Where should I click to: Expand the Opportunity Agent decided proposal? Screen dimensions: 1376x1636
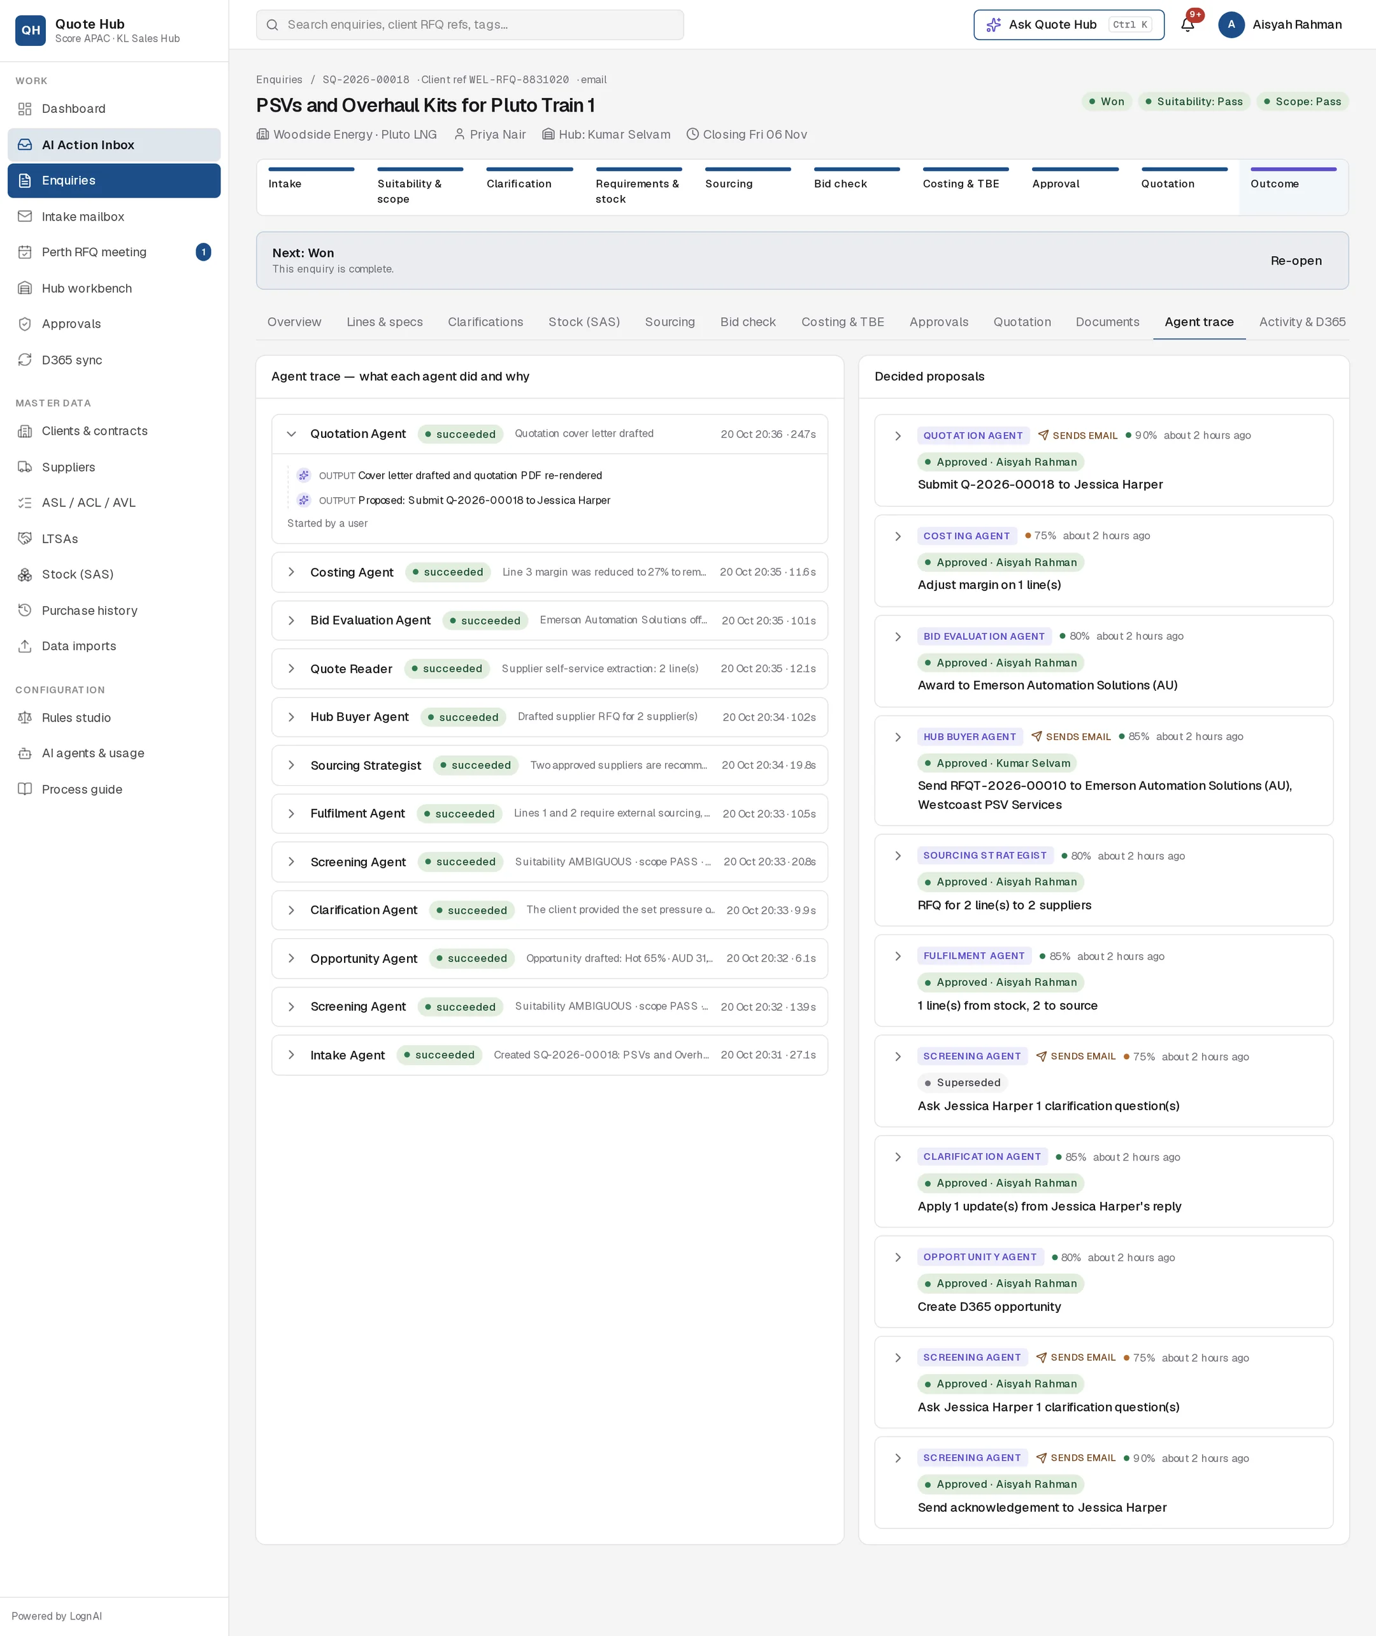click(x=898, y=1257)
